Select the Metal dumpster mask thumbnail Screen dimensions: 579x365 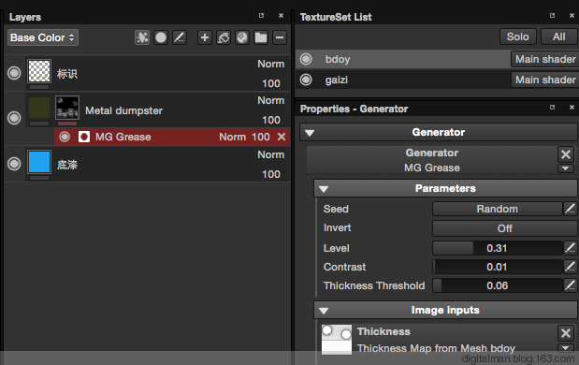click(x=67, y=108)
